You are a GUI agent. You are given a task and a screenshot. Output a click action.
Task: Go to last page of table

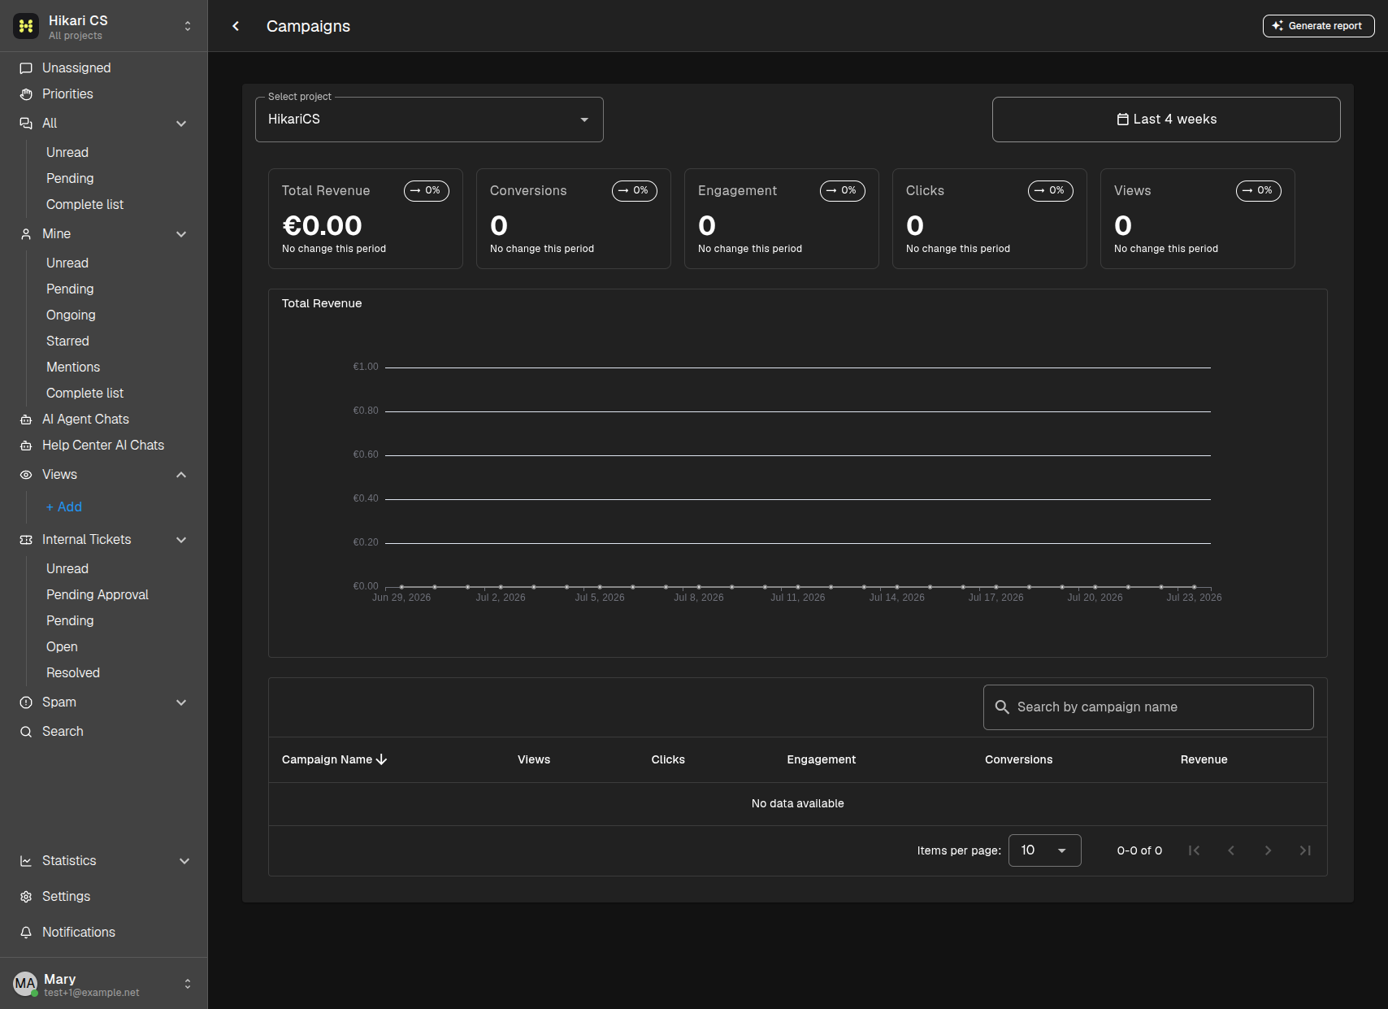click(x=1305, y=850)
